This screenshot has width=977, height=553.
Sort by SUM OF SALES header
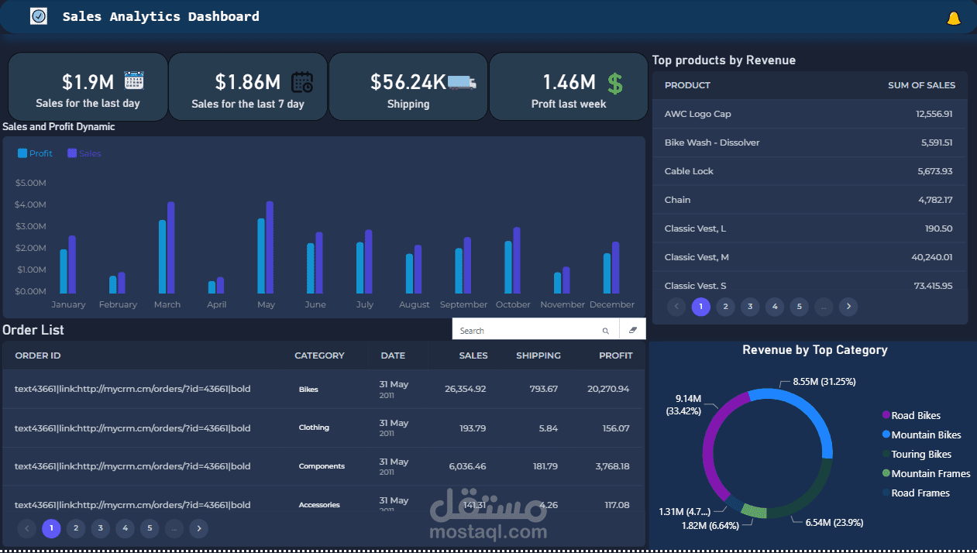pos(921,85)
